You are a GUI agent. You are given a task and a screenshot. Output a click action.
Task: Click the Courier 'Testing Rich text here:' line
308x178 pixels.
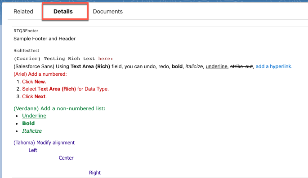coord(63,59)
